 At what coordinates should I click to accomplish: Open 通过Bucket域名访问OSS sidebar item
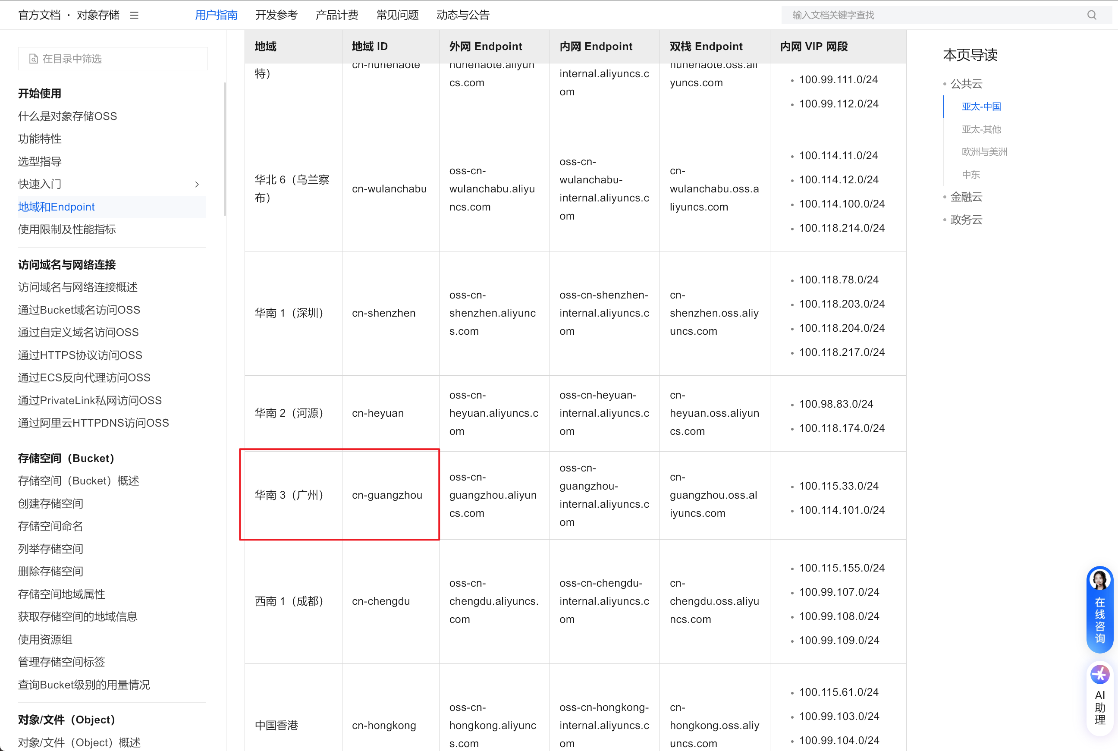pos(79,310)
